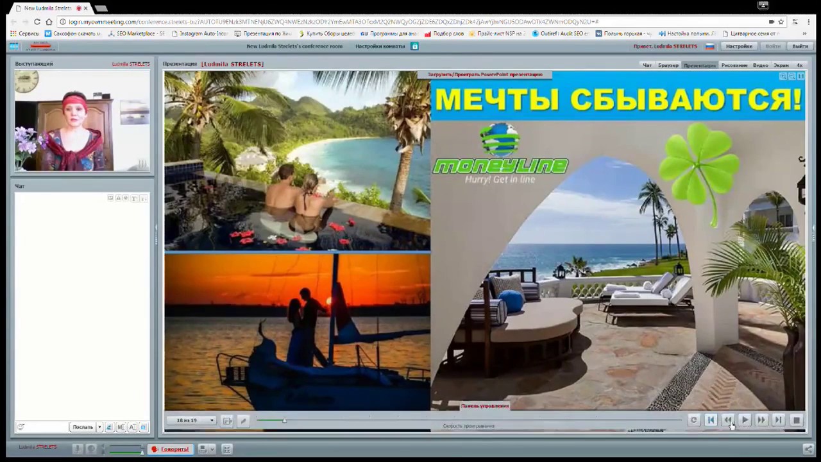Click the chat save icon at far right
Image resolution: width=821 pixels, height=462 pixels.
tap(143, 427)
